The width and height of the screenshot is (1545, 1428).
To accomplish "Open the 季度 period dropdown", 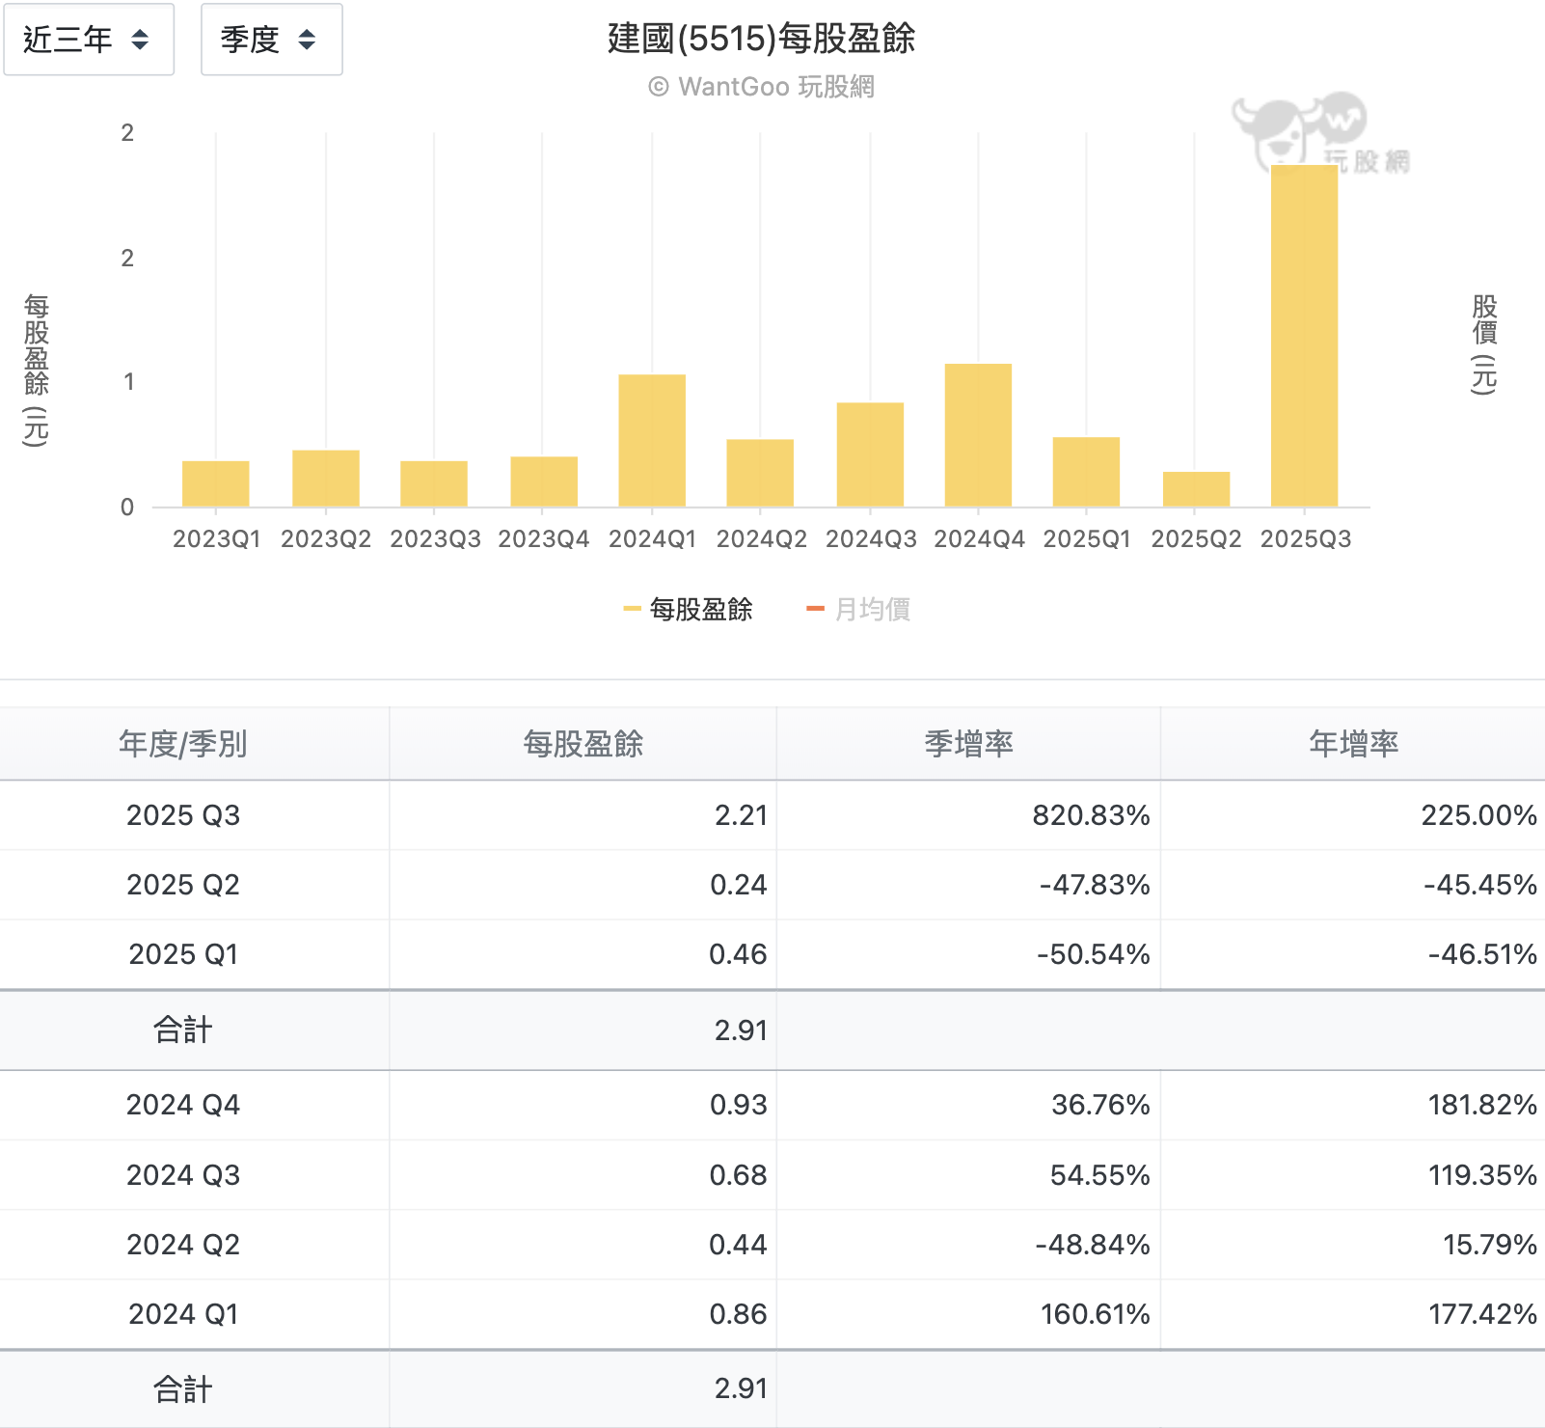I will pos(271,40).
